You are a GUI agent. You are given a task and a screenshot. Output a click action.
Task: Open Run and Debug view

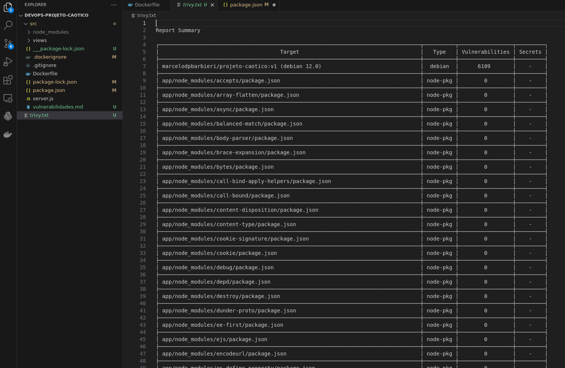click(8, 62)
